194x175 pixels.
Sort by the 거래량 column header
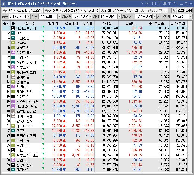click(x=107, y=23)
